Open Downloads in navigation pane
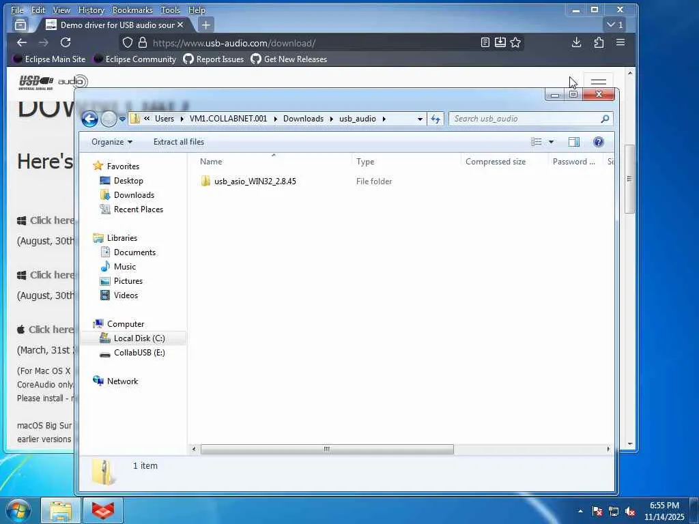The height and width of the screenshot is (524, 699). (134, 194)
